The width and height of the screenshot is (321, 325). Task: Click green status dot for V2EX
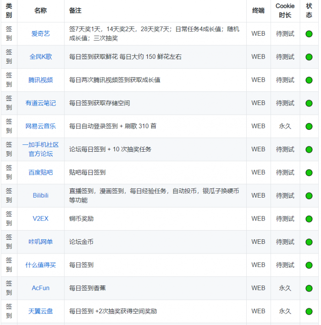click(x=309, y=219)
